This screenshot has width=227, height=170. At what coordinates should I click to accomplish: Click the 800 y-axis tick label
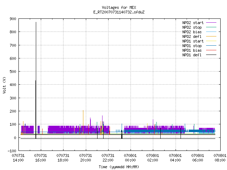pyautogui.click(x=13, y=32)
